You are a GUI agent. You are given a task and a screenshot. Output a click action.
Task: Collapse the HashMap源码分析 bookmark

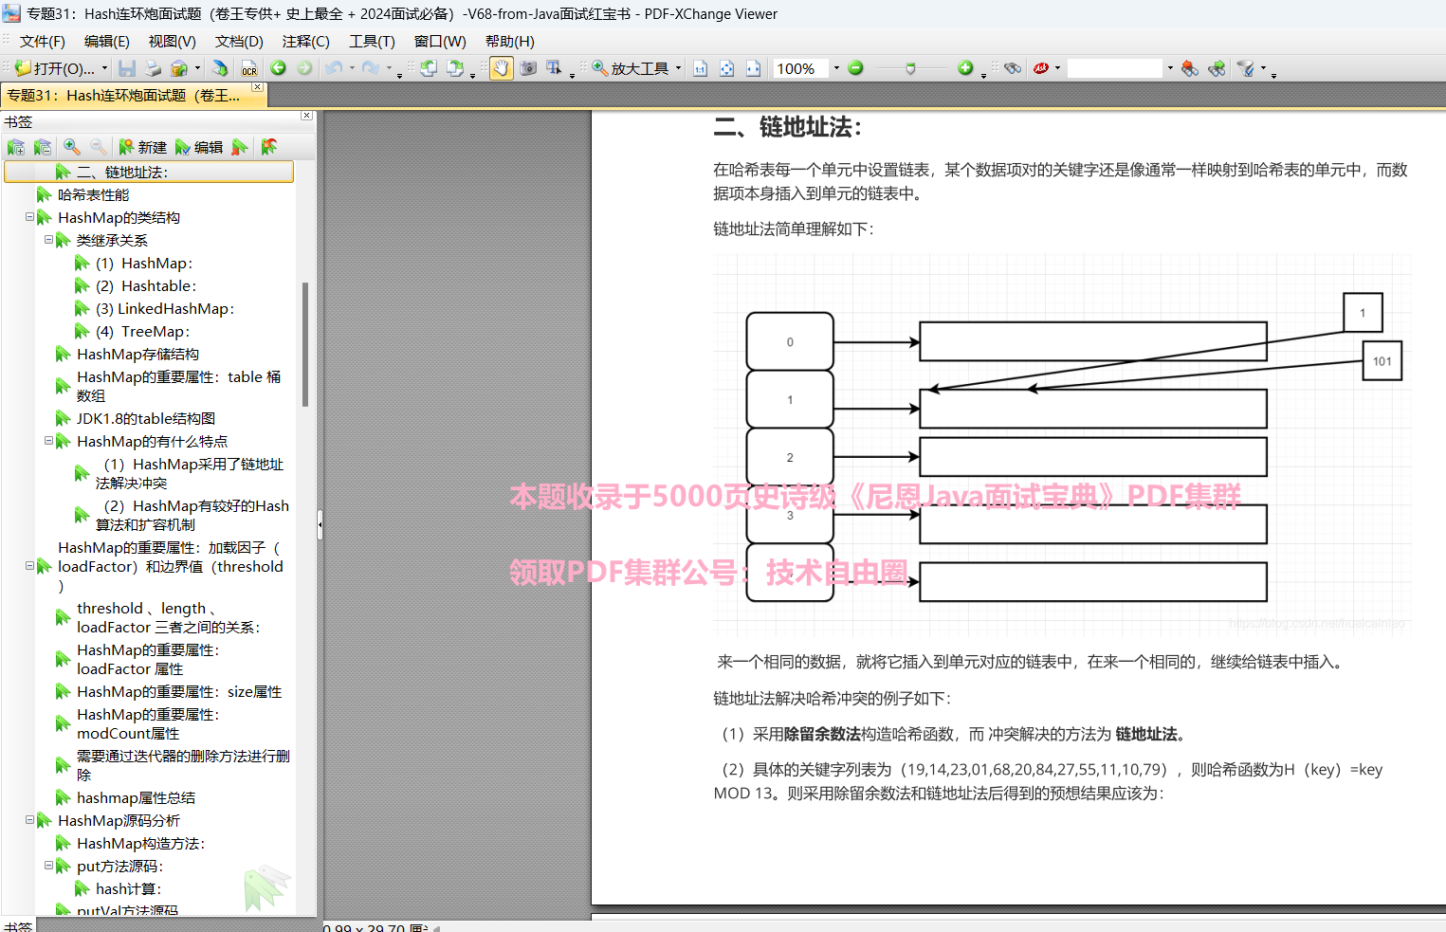[x=29, y=820]
